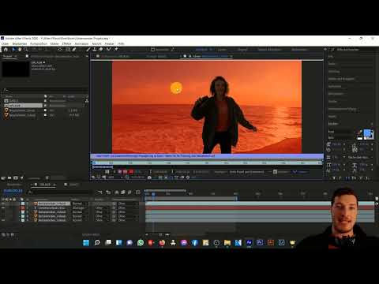
Task: Toggle frame blending icon in timeline header
Action: click(123, 192)
